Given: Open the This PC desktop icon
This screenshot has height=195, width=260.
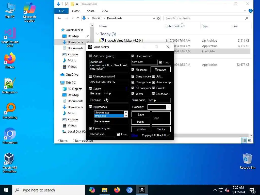Looking at the screenshot, I should click(x=10, y=10).
